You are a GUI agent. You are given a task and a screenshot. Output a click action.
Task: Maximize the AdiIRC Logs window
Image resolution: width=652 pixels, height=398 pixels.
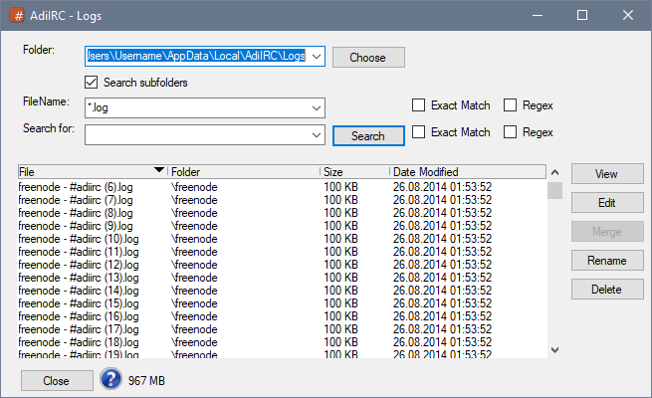582,15
